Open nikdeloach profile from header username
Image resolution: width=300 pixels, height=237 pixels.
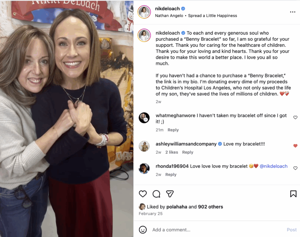coord(167,9)
